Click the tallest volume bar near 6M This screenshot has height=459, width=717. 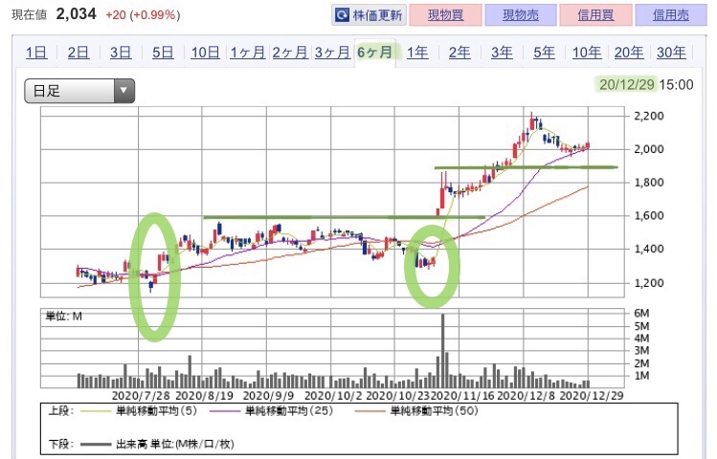pyautogui.click(x=442, y=351)
